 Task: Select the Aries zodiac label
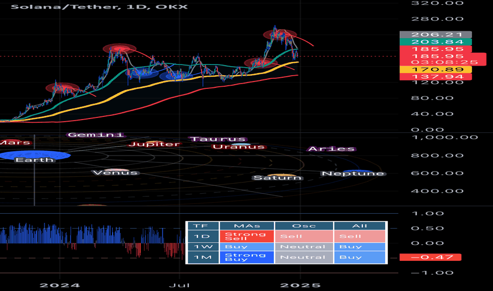tap(331, 149)
